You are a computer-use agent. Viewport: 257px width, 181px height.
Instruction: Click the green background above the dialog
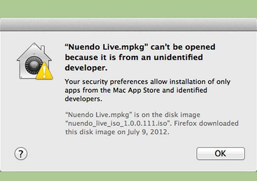[x=128, y=8]
